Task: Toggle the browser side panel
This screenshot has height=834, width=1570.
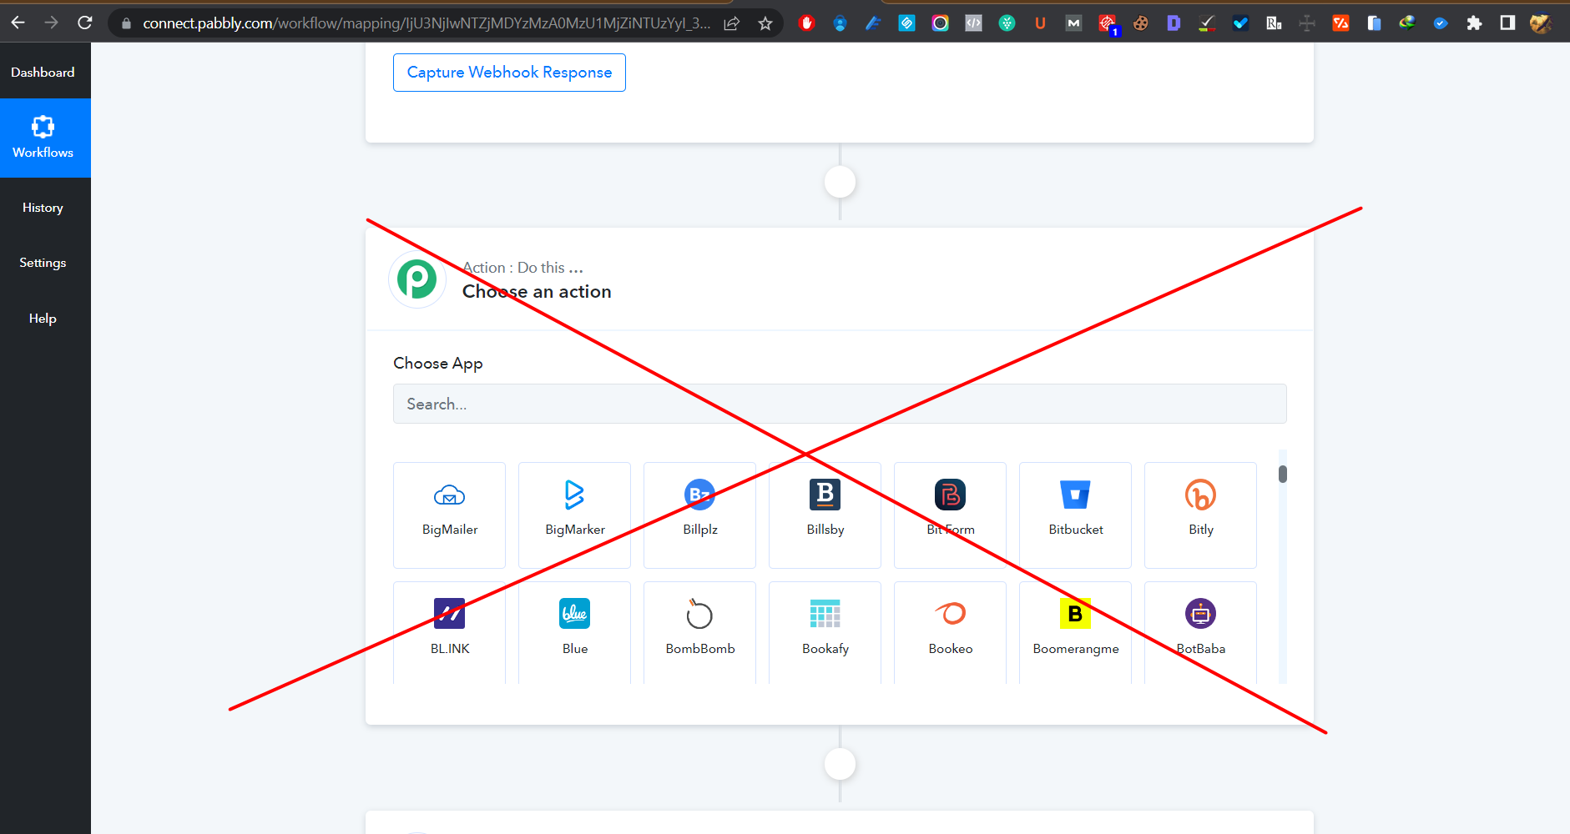Action: click(x=1507, y=23)
